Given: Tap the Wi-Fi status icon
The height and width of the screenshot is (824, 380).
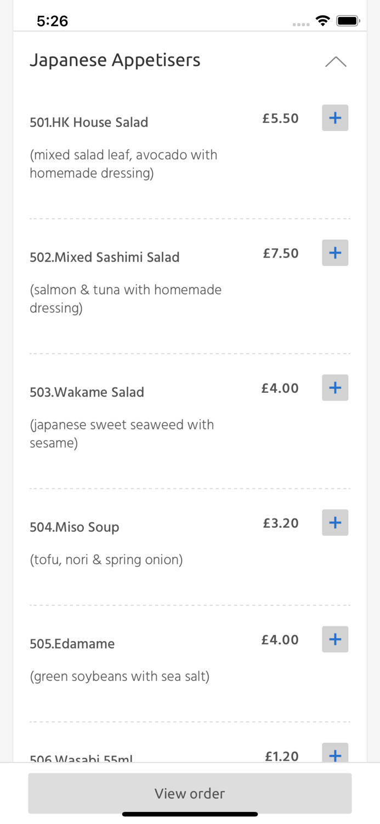Looking at the screenshot, I should pos(323,21).
